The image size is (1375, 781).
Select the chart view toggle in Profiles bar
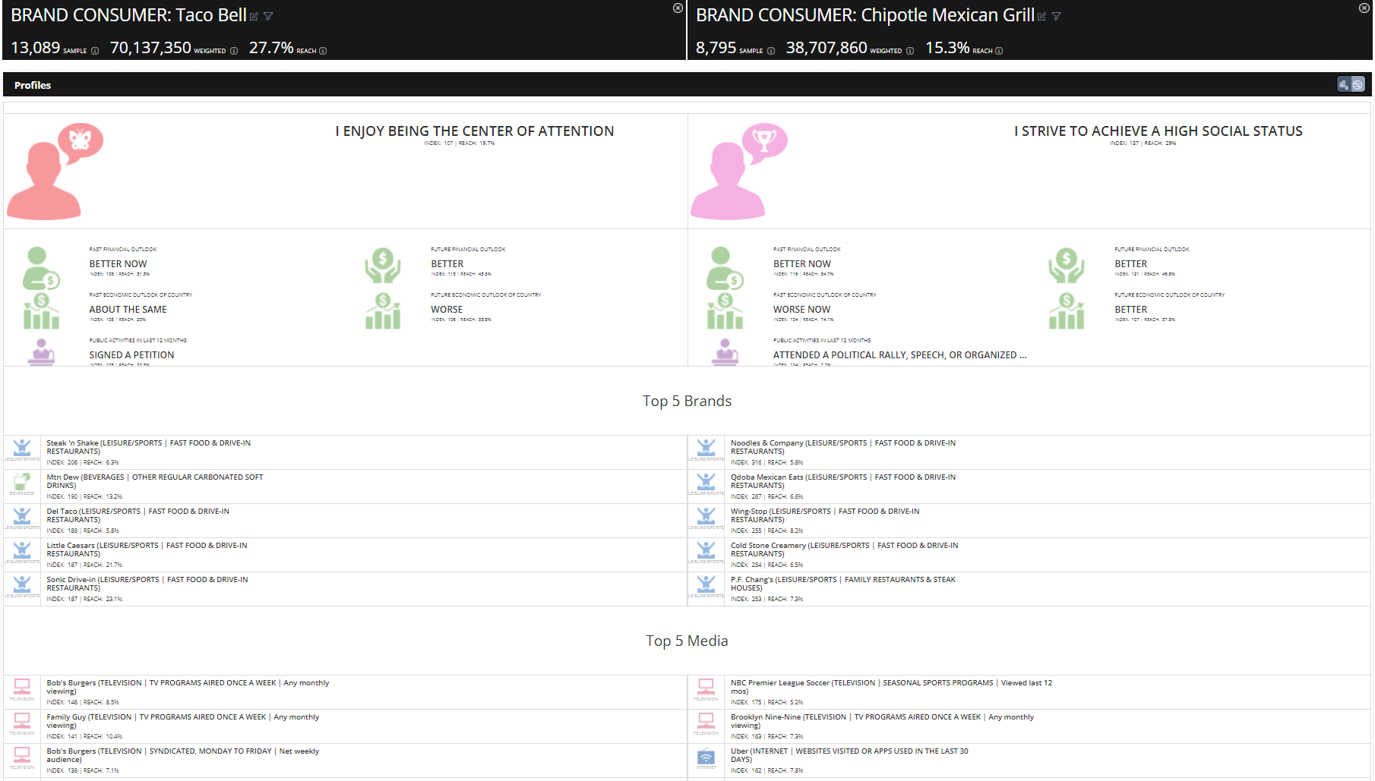coord(1344,85)
